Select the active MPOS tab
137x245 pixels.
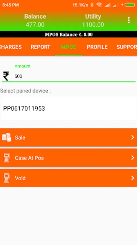point(68,47)
